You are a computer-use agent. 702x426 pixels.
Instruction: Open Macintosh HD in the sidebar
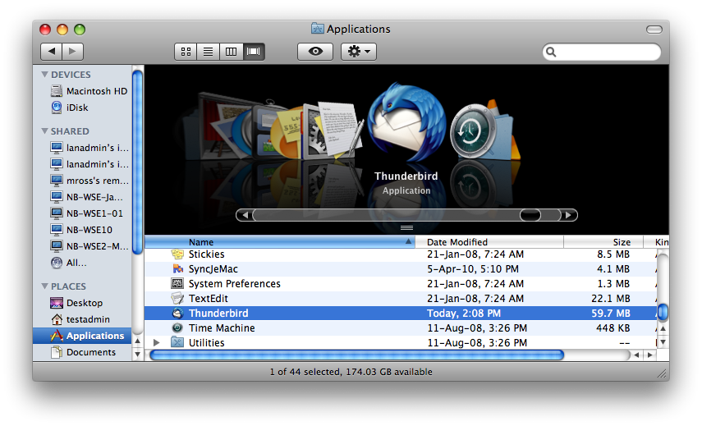pos(89,91)
